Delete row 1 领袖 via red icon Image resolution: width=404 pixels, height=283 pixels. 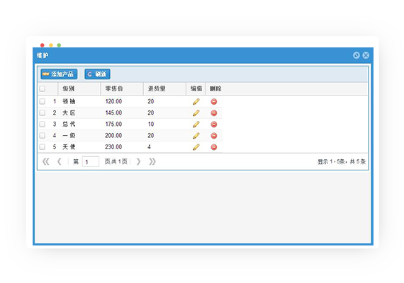[214, 102]
